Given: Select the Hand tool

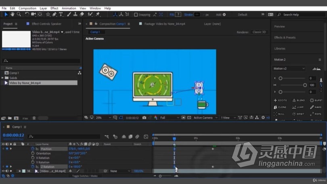Looking at the screenshot, I should (x=13, y=14).
